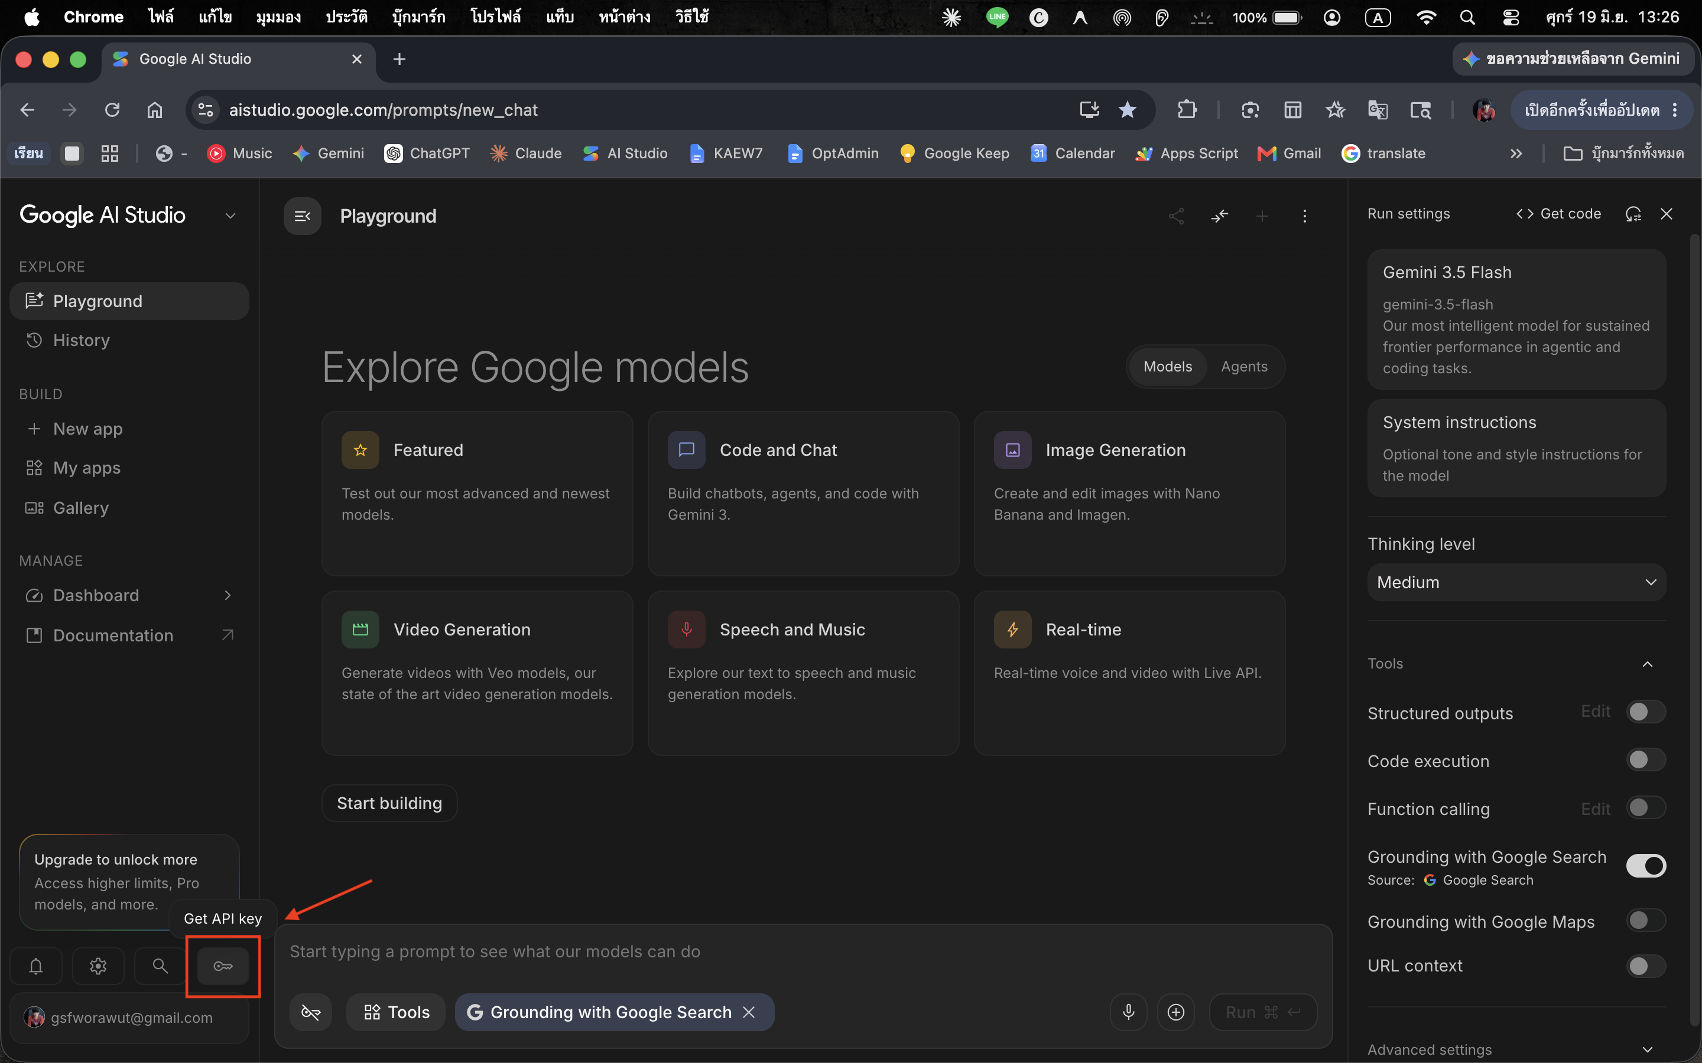Click the Get code button
This screenshot has width=1702, height=1063.
[x=1558, y=214]
